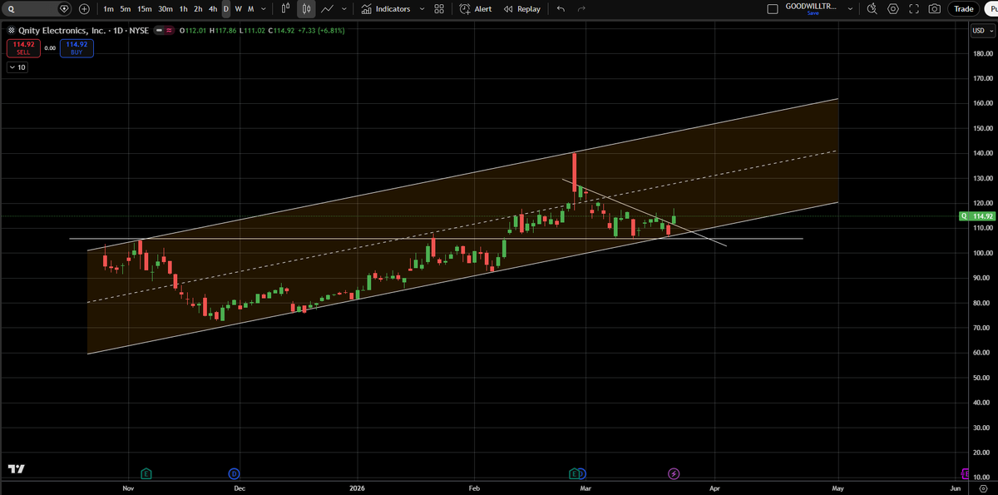Open the indicator templates grid icon

439,9
